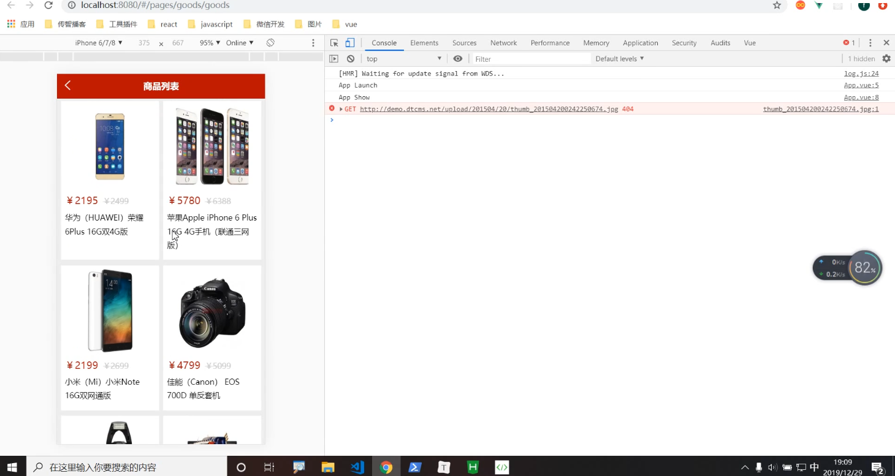Select the Console tab
895x476 pixels.
coord(384,43)
